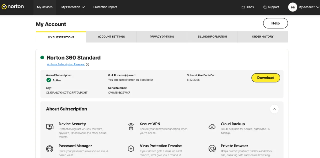Expand the My Protection dropdown menu
Image resolution: width=320 pixels, height=158 pixels.
coord(73,7)
